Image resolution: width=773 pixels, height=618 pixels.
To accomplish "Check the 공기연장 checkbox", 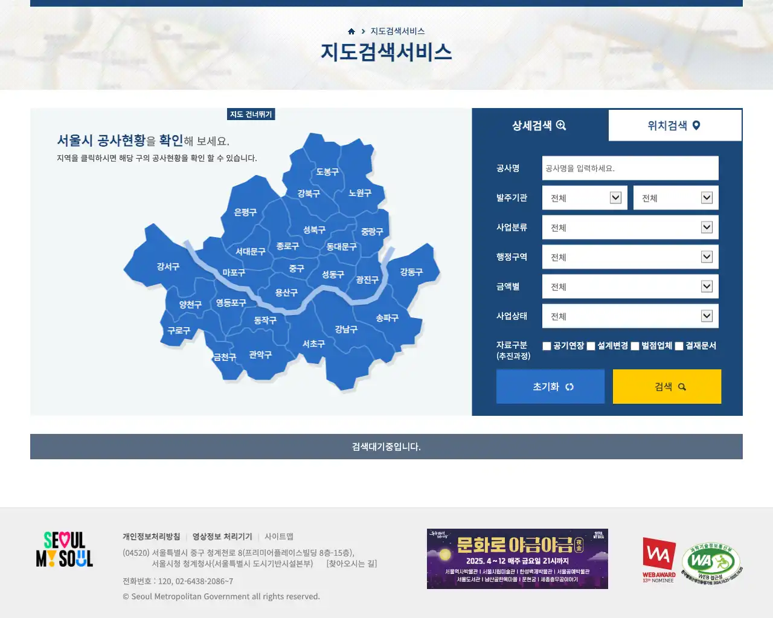I will tap(547, 346).
